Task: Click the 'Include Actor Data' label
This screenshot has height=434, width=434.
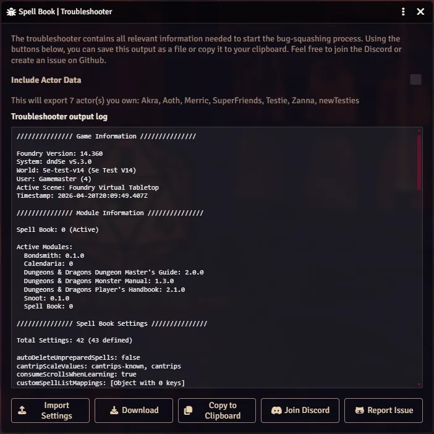Action: (46, 80)
